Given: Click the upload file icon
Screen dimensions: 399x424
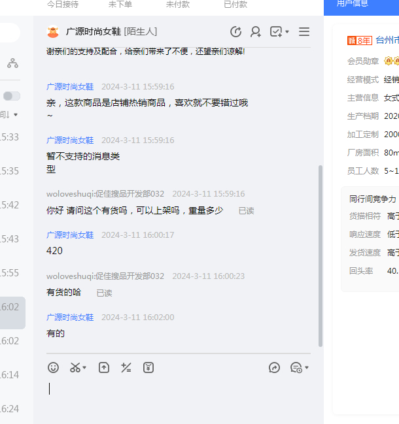Looking at the screenshot, I should tap(104, 368).
